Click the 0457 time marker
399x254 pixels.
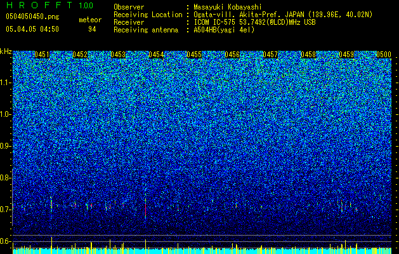tap(270, 55)
